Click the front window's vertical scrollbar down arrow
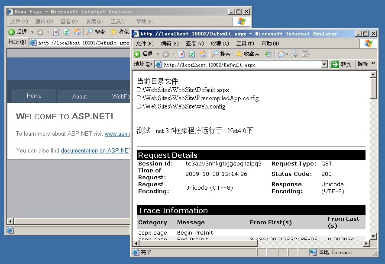Screen dimensions: 385x264 [373, 236]
